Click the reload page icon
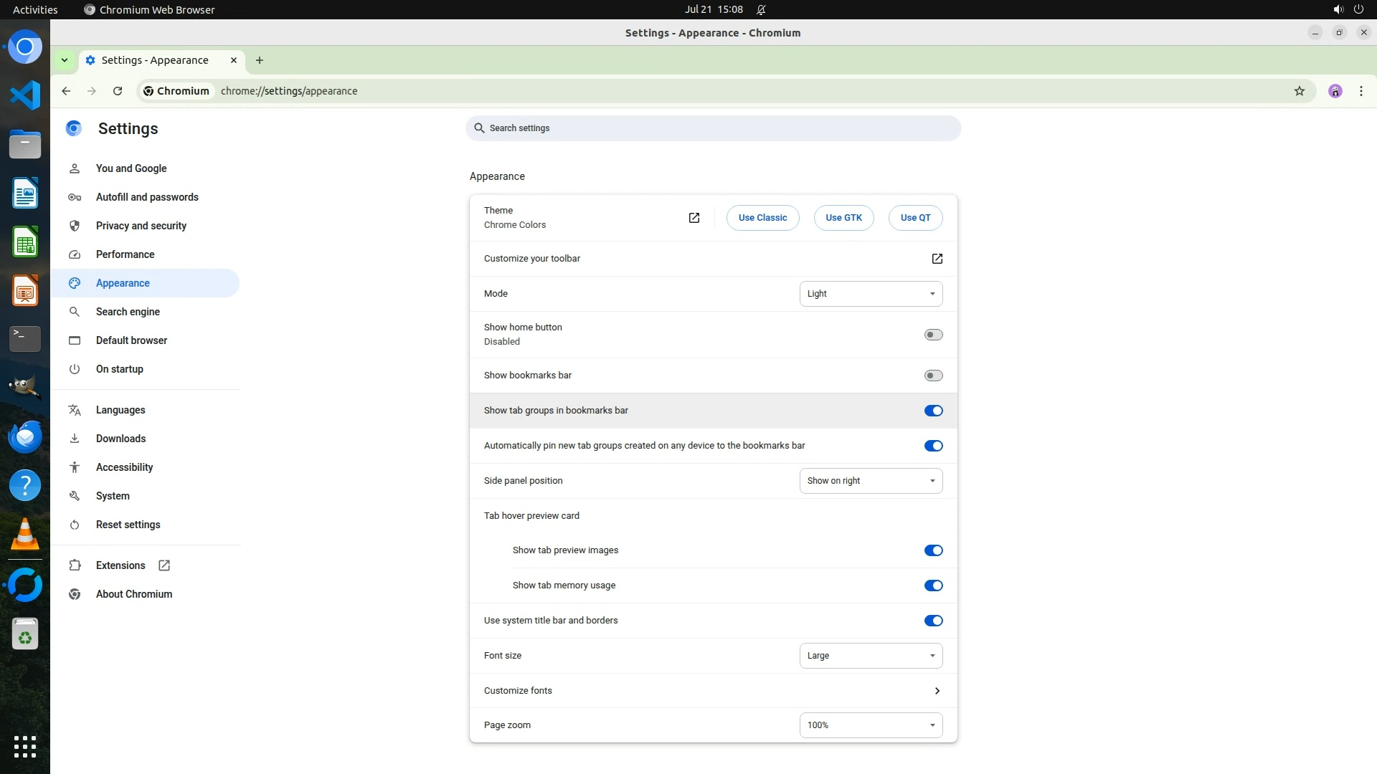 pos(118,91)
